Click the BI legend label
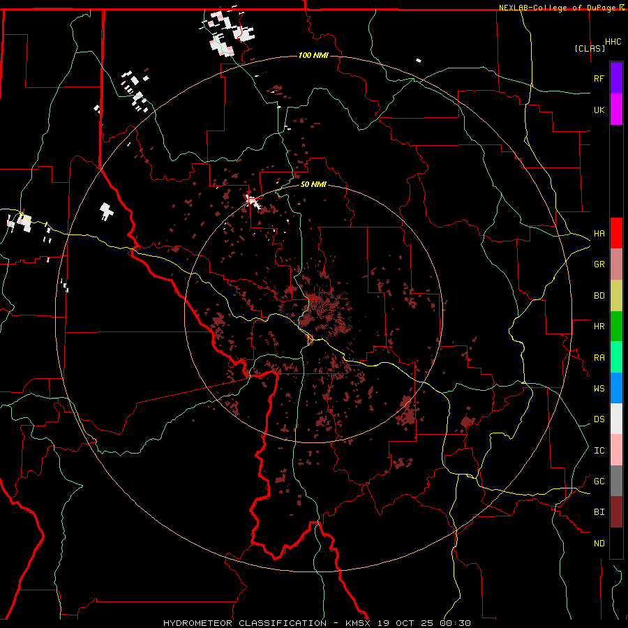Viewport: 628px width, 628px height. [599, 512]
